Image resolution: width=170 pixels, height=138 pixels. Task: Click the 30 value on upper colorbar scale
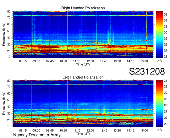[x=165, y=32]
